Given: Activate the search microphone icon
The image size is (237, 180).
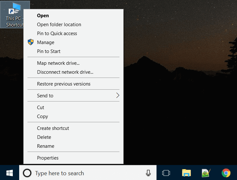Looking at the screenshot, I should [148, 173].
